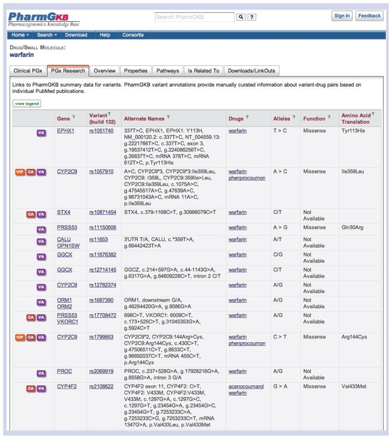
Task: Click the CA badge in the rs1057910 row
Action: click(x=31, y=172)
